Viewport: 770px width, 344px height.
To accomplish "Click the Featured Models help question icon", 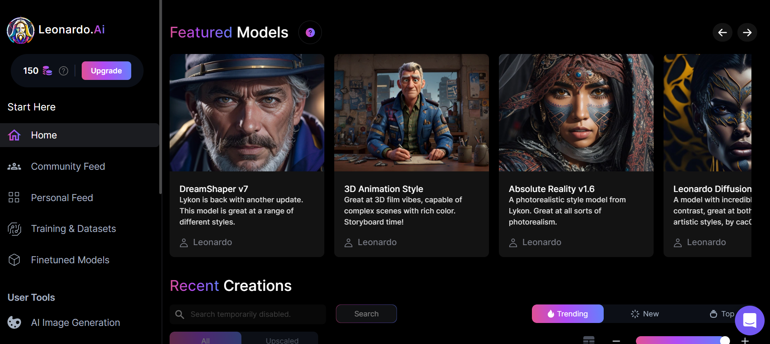I will (x=310, y=33).
